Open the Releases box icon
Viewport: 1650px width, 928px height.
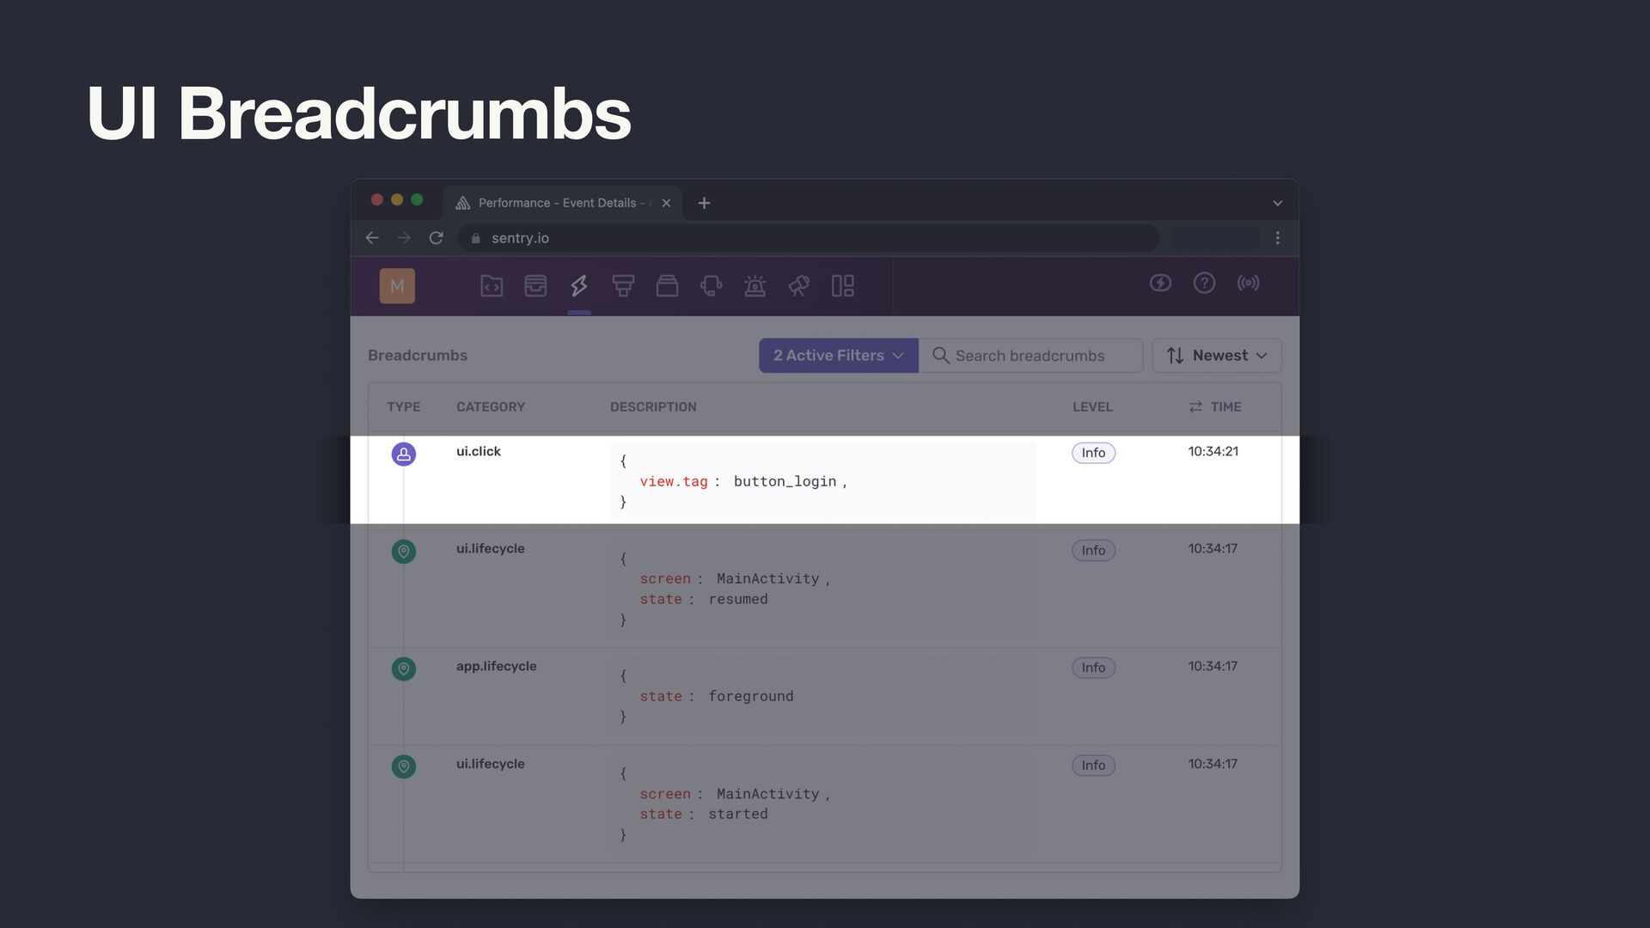tap(667, 285)
